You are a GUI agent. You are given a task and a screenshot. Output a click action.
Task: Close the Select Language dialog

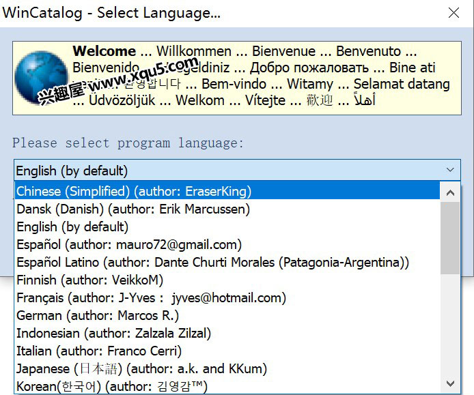coord(454,13)
